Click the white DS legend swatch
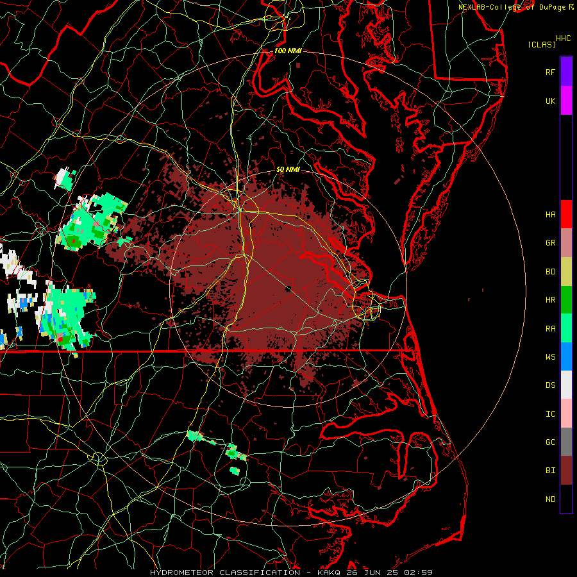This screenshot has height=577, width=577. pos(566,385)
